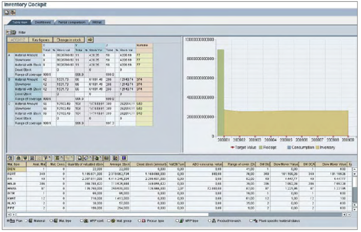
Task: Open the Set Filter dropdown arrow
Action: [x=50, y=158]
